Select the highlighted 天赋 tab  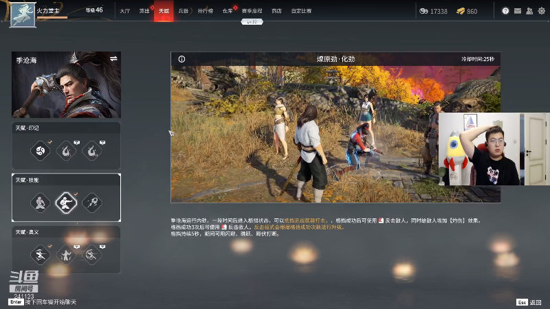click(x=164, y=11)
